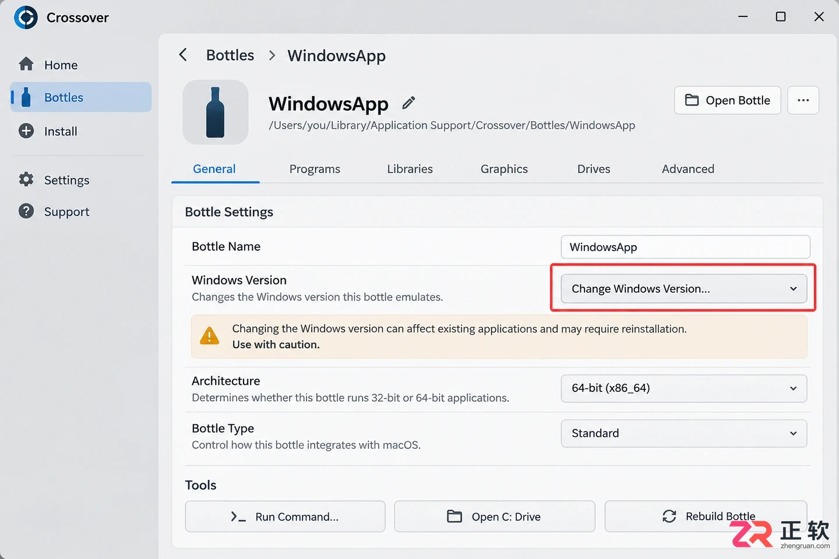
Task: Minimize the Crossover window
Action: (x=743, y=17)
